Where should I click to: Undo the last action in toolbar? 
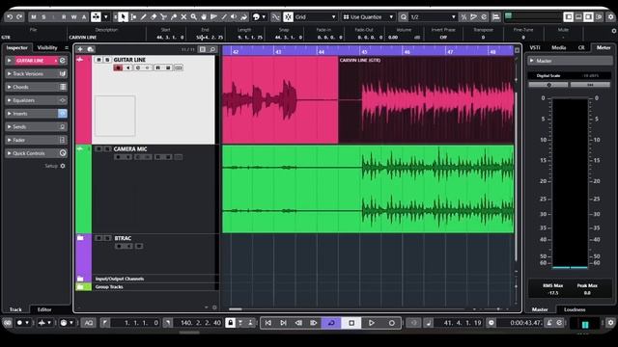pyautogui.click(x=10, y=17)
